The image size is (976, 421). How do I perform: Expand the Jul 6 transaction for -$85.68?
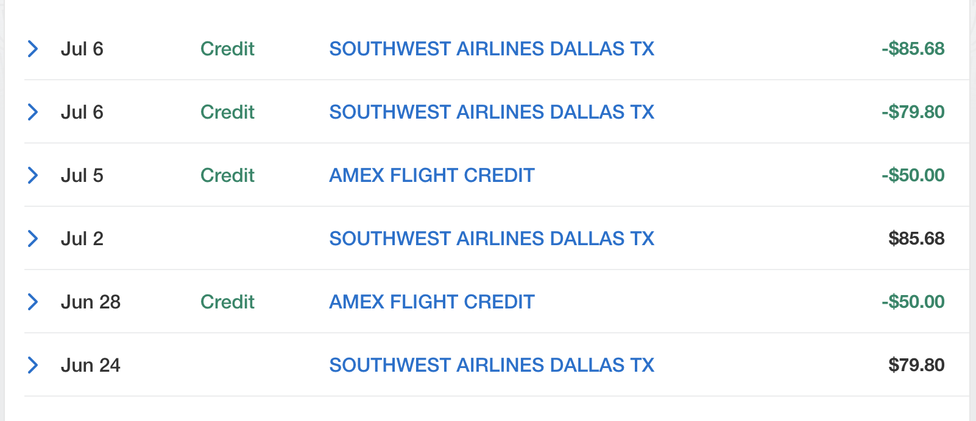coord(33,49)
